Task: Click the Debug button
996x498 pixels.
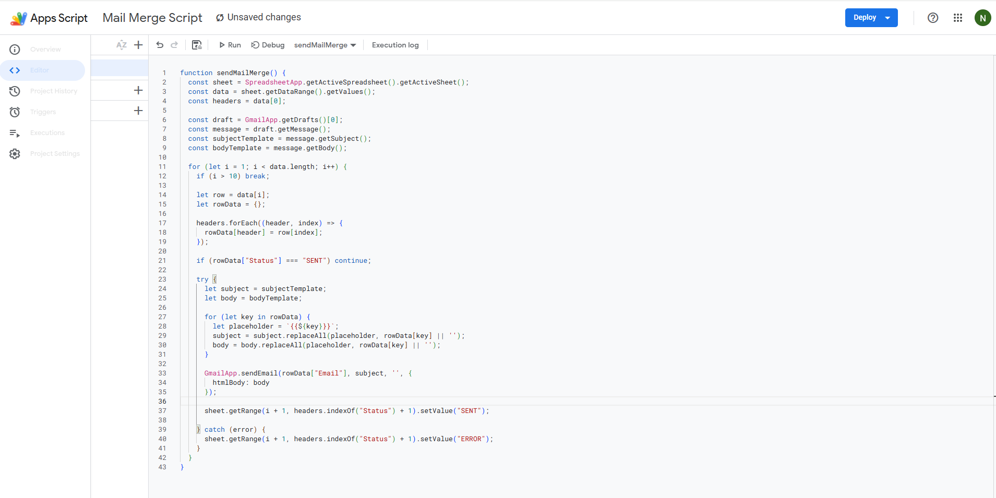Action: pyautogui.click(x=268, y=45)
